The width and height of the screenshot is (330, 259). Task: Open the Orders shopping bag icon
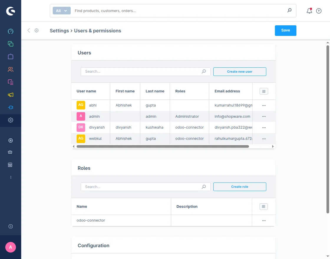tap(11, 57)
